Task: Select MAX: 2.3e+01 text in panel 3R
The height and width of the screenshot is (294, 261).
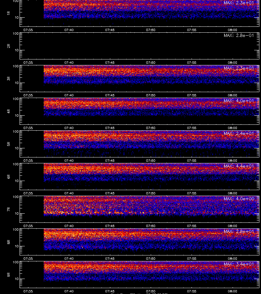Action: click(x=239, y=68)
